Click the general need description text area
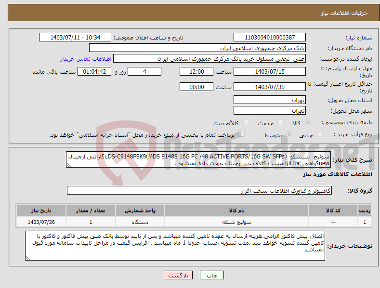380x288 pixels. 198,159
